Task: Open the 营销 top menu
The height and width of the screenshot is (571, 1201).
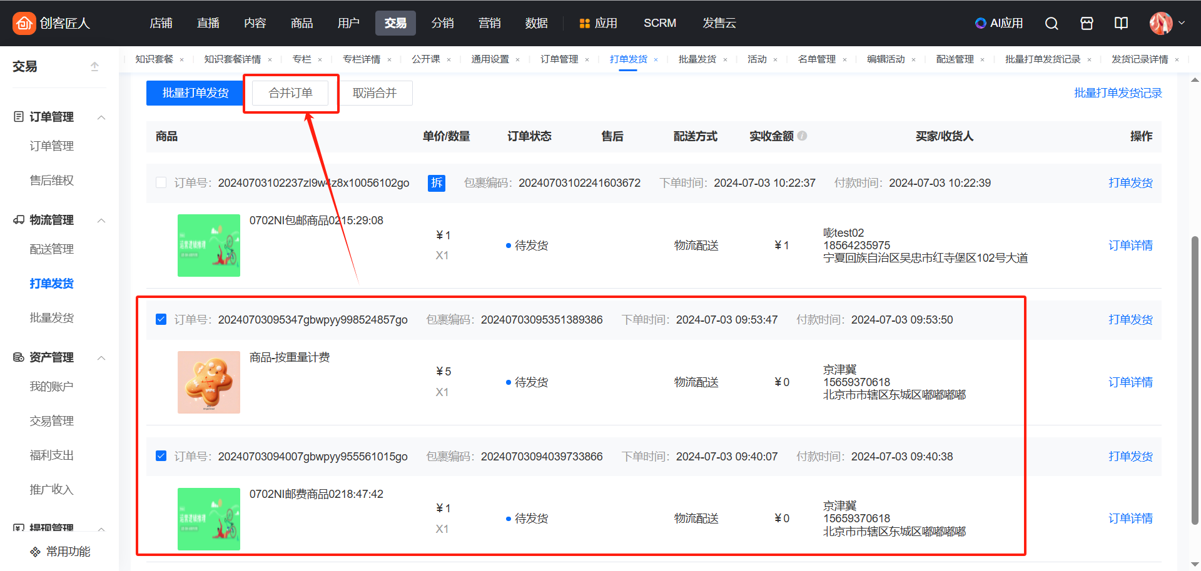Action: point(489,23)
